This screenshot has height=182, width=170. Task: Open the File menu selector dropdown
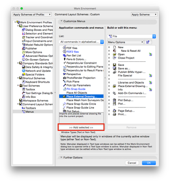click(132, 36)
